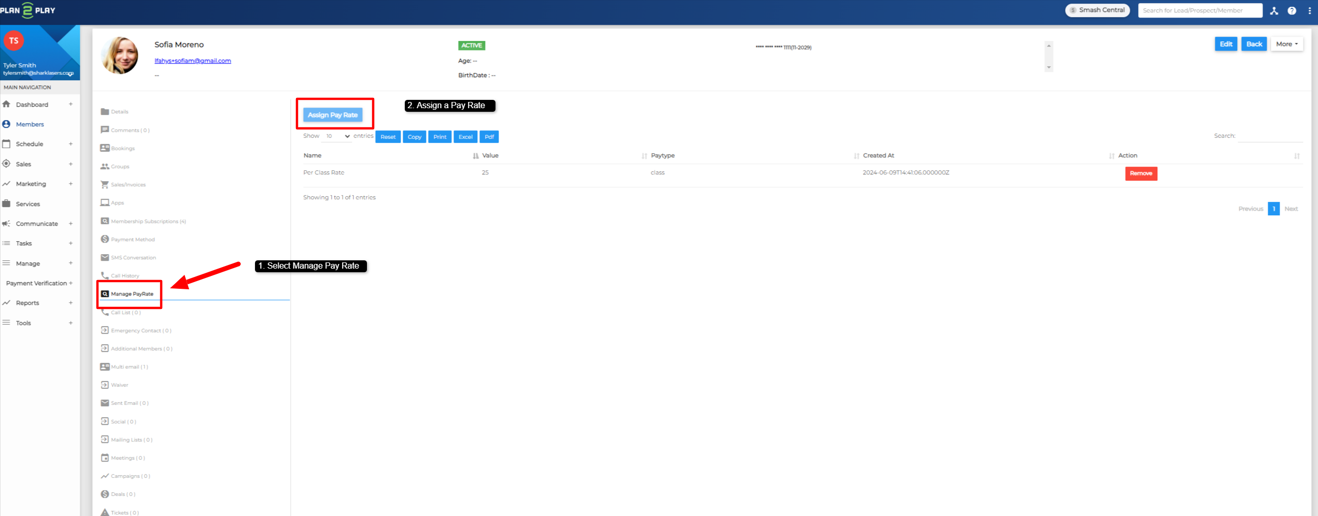
Task: Click the Edit button
Action: tap(1226, 44)
